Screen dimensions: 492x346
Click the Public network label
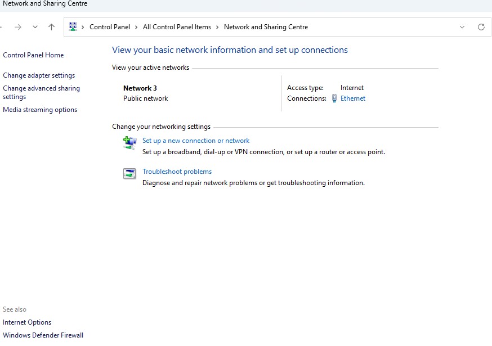[145, 98]
